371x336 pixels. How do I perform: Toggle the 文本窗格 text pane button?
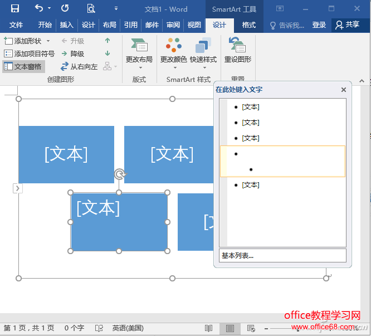click(x=23, y=66)
